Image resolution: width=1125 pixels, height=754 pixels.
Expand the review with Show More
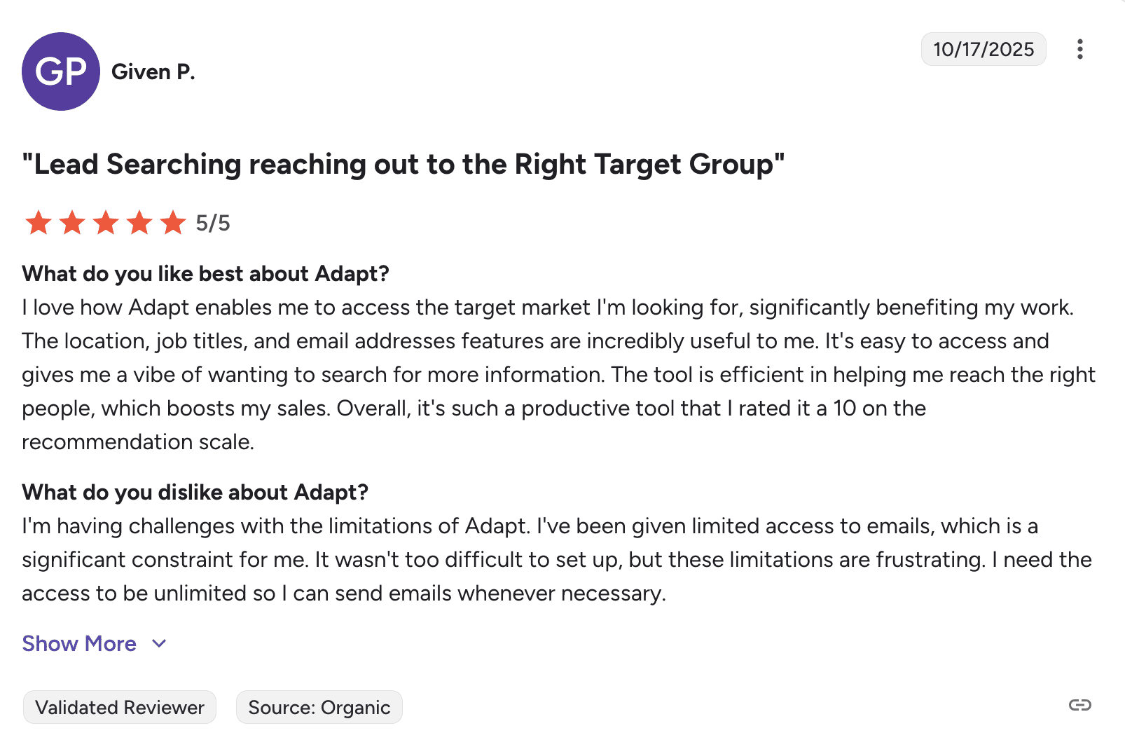tap(79, 643)
